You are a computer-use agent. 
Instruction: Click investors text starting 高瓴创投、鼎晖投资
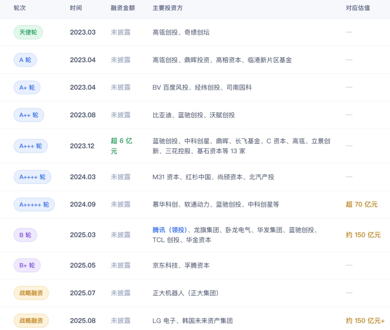tap(222, 60)
